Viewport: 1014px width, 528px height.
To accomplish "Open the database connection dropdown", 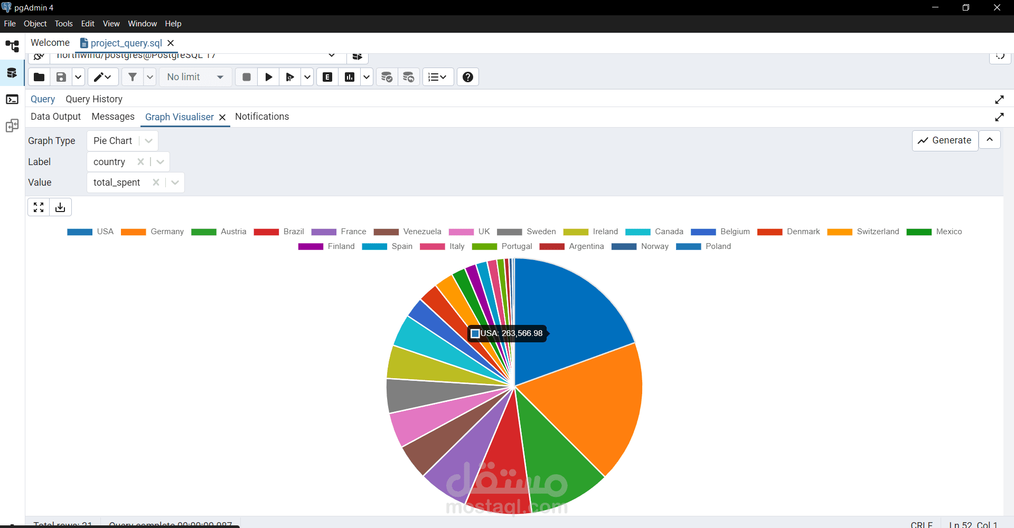I will [x=332, y=55].
